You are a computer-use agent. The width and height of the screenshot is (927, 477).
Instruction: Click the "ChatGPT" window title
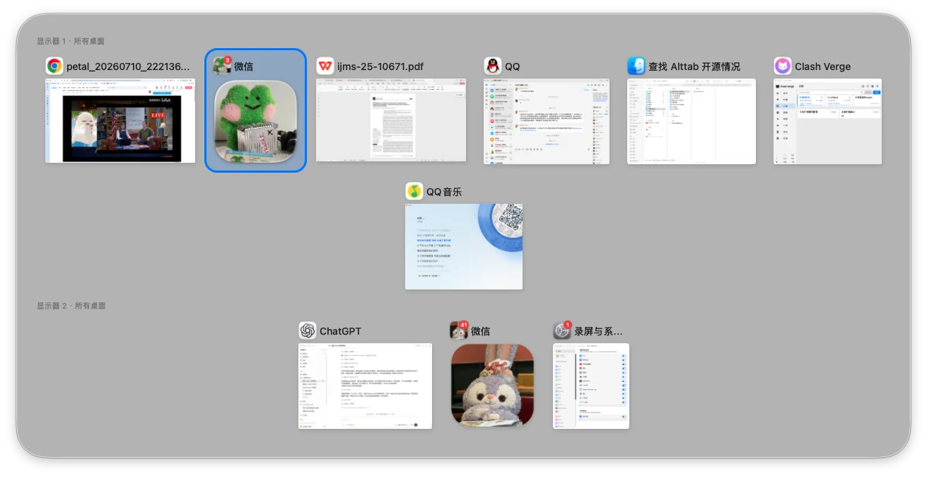[x=341, y=331]
